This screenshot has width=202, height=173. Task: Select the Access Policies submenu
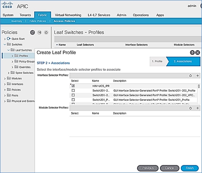[x=64, y=21]
